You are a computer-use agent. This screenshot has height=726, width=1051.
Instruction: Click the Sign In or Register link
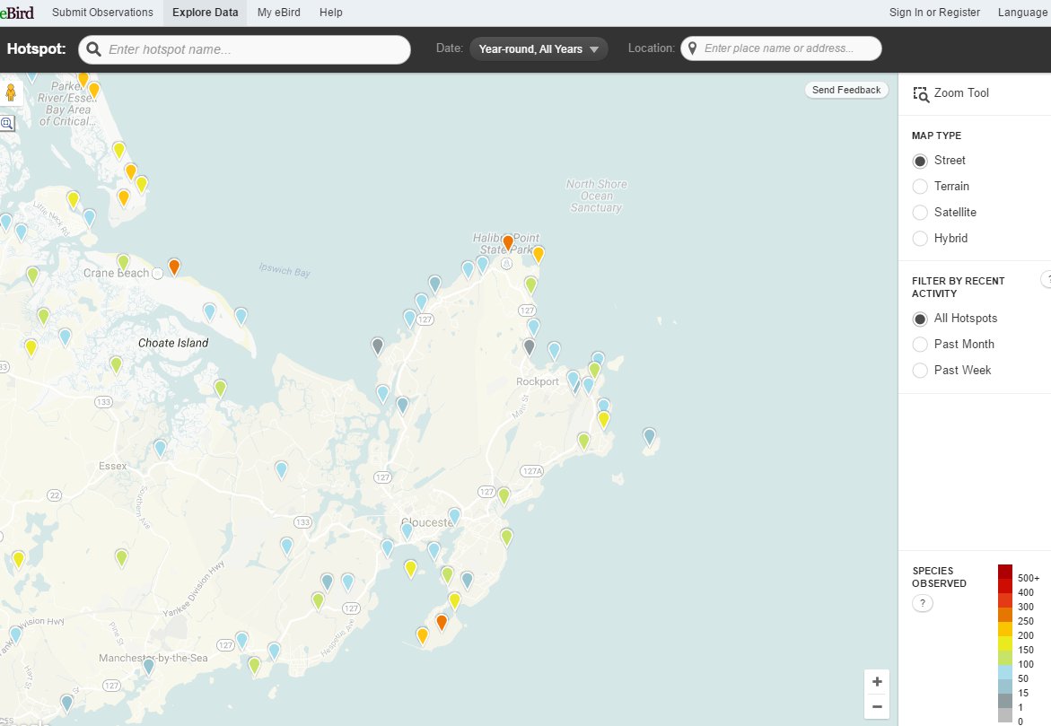click(x=933, y=13)
